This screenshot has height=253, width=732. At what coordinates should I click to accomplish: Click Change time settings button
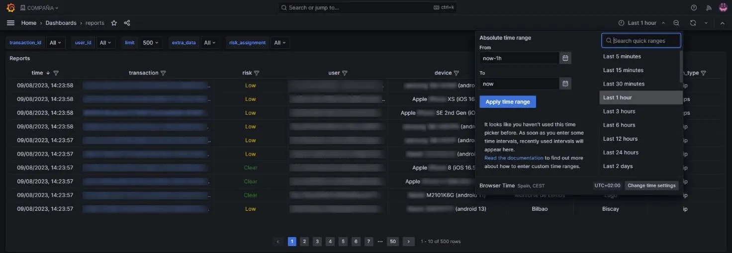651,185
